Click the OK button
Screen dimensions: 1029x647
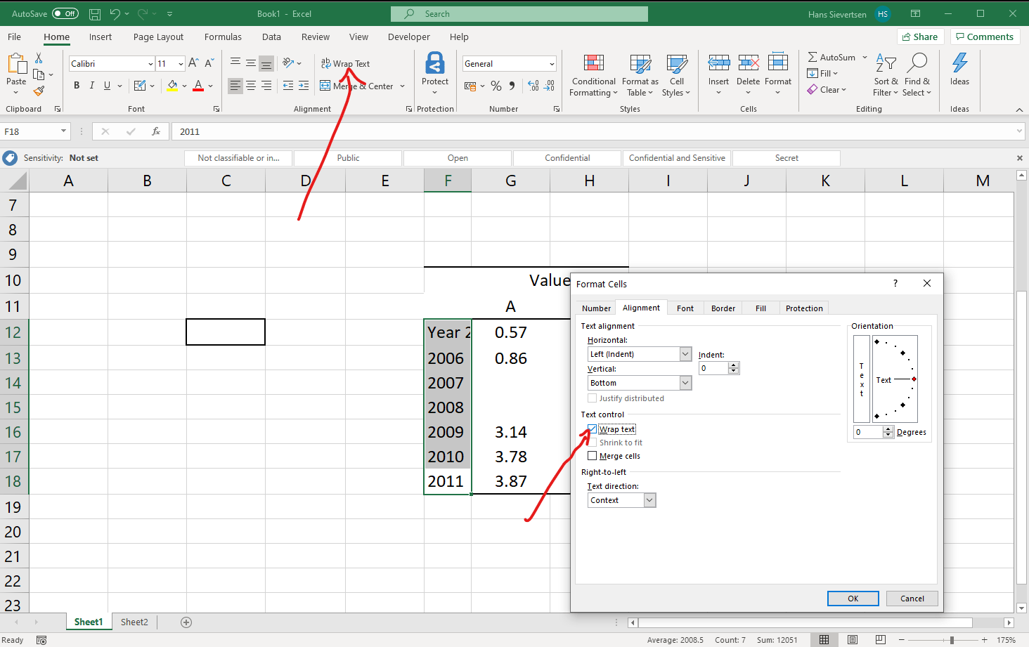tap(853, 598)
